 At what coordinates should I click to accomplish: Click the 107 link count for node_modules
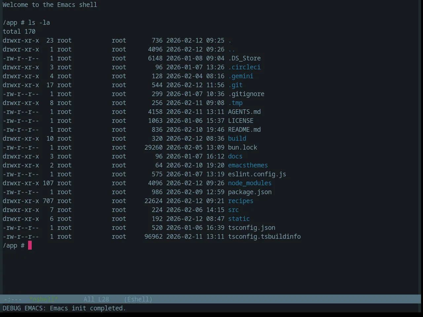point(48,183)
